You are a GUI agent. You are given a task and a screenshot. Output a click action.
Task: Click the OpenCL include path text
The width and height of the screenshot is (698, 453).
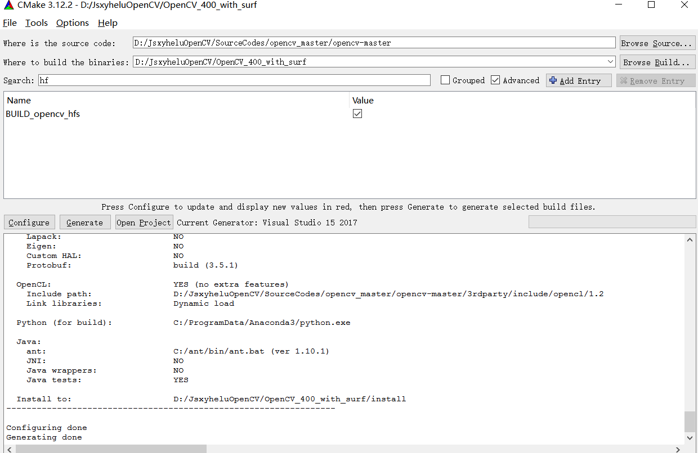coord(388,294)
